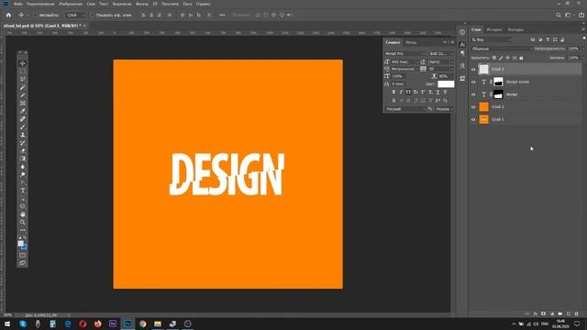
Task: Toggle lock all icon in Layers panel
Action: pos(521,58)
